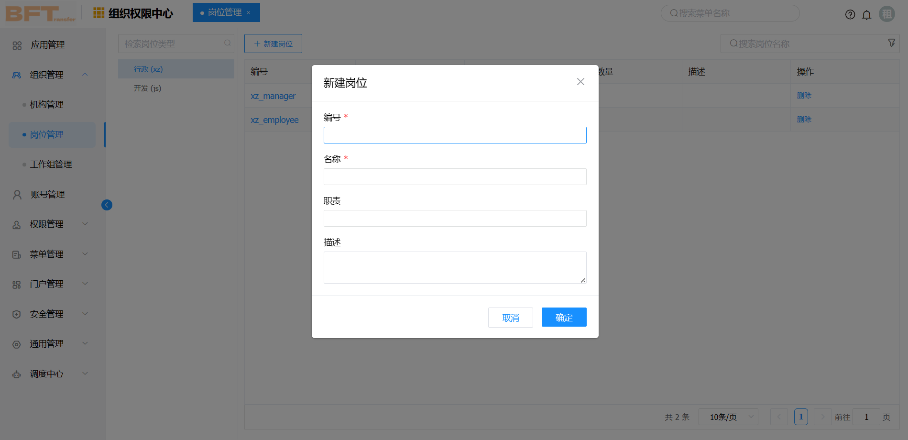Click the app grid icon beside 组织权限中心
This screenshot has height=440, width=908.
[98, 13]
